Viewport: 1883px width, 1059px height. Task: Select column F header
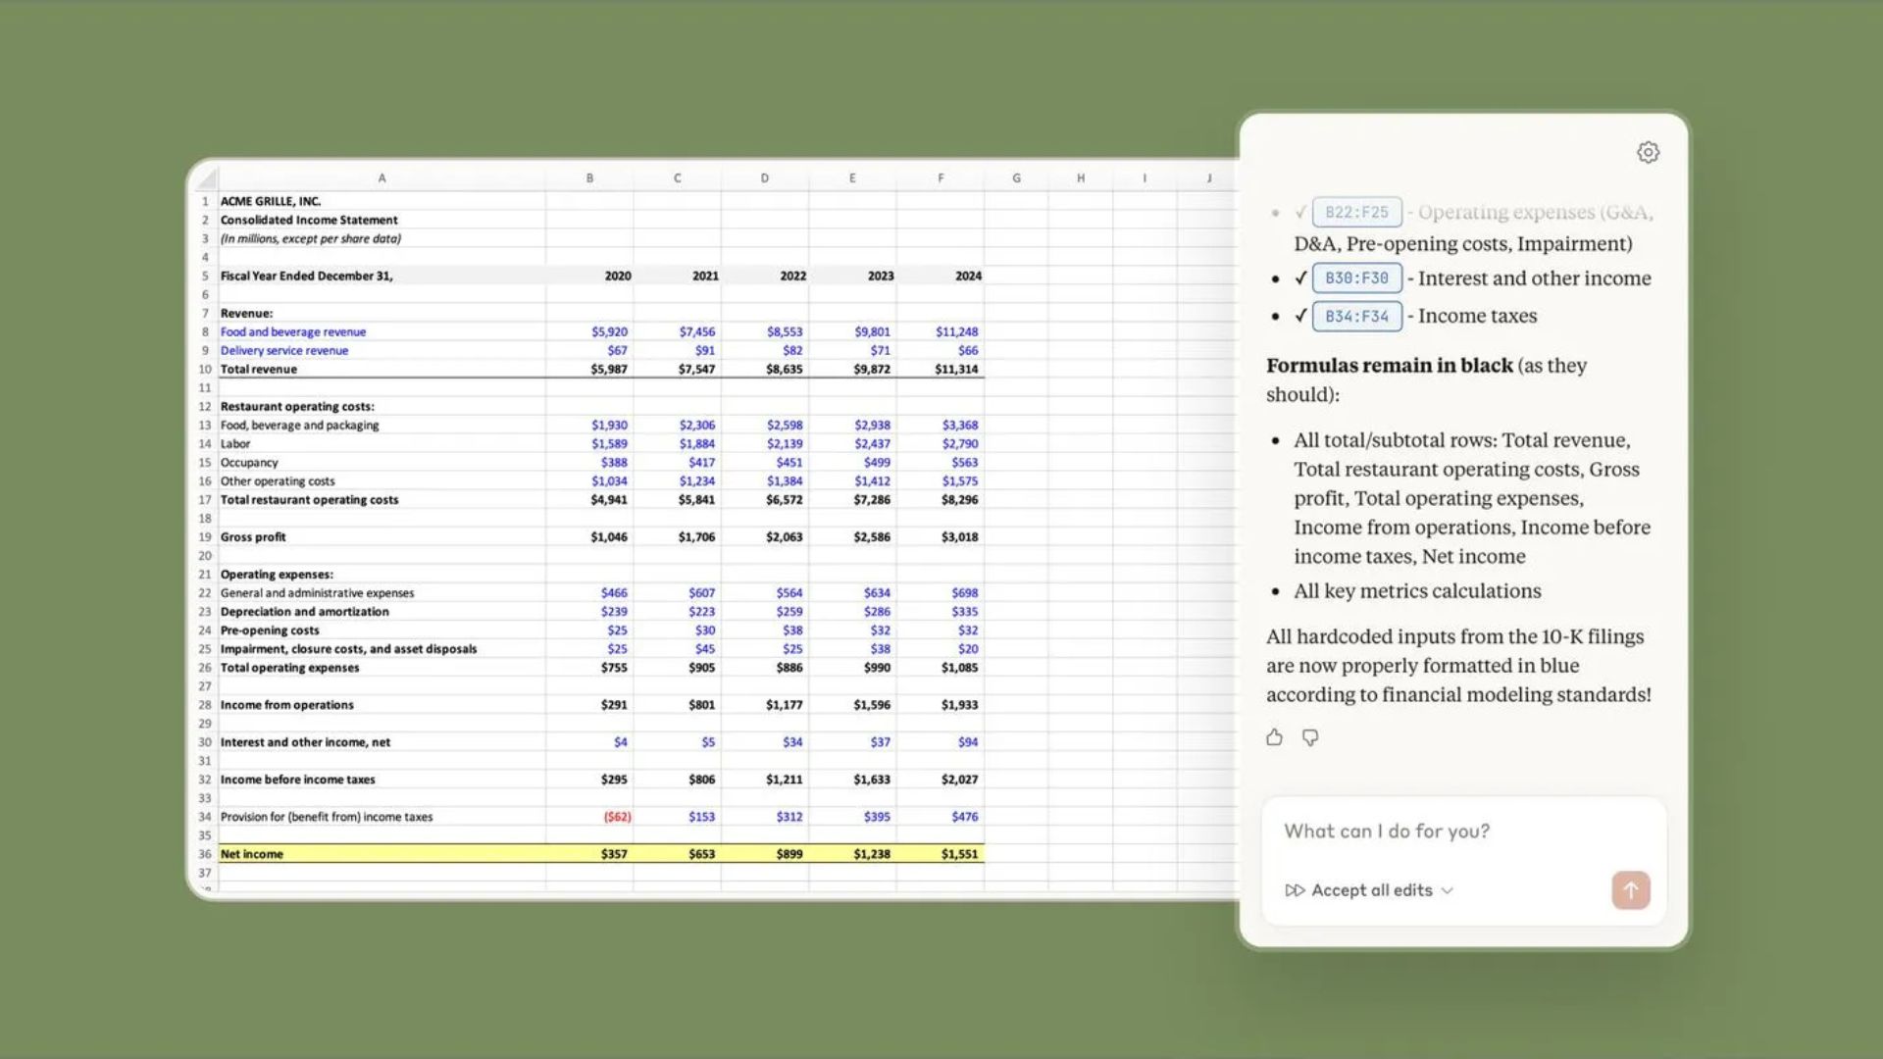(x=940, y=178)
